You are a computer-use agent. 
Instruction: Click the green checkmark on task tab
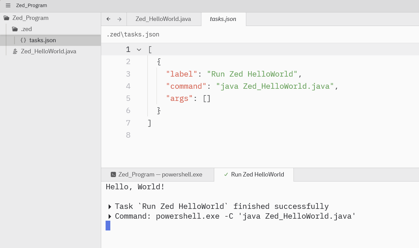(x=226, y=174)
